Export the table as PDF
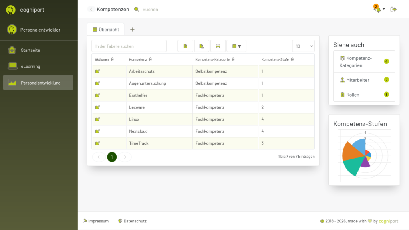 [x=202, y=46]
